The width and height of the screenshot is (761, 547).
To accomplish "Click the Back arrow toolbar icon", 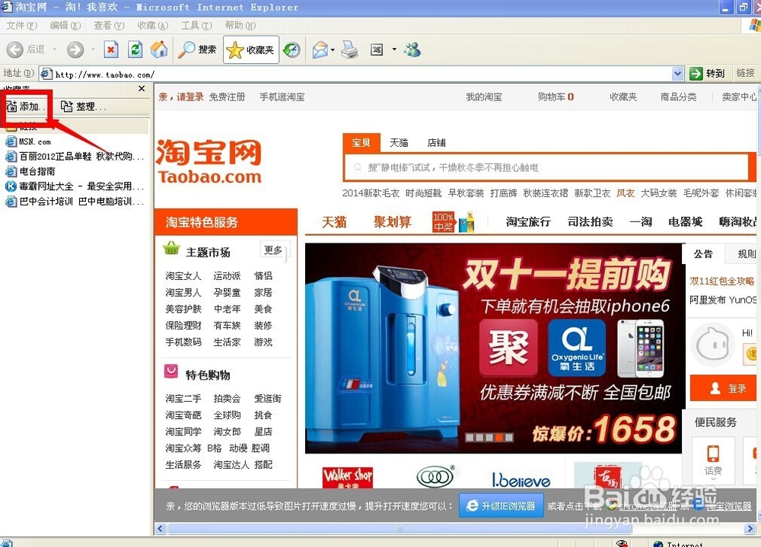I will pyautogui.click(x=15, y=49).
